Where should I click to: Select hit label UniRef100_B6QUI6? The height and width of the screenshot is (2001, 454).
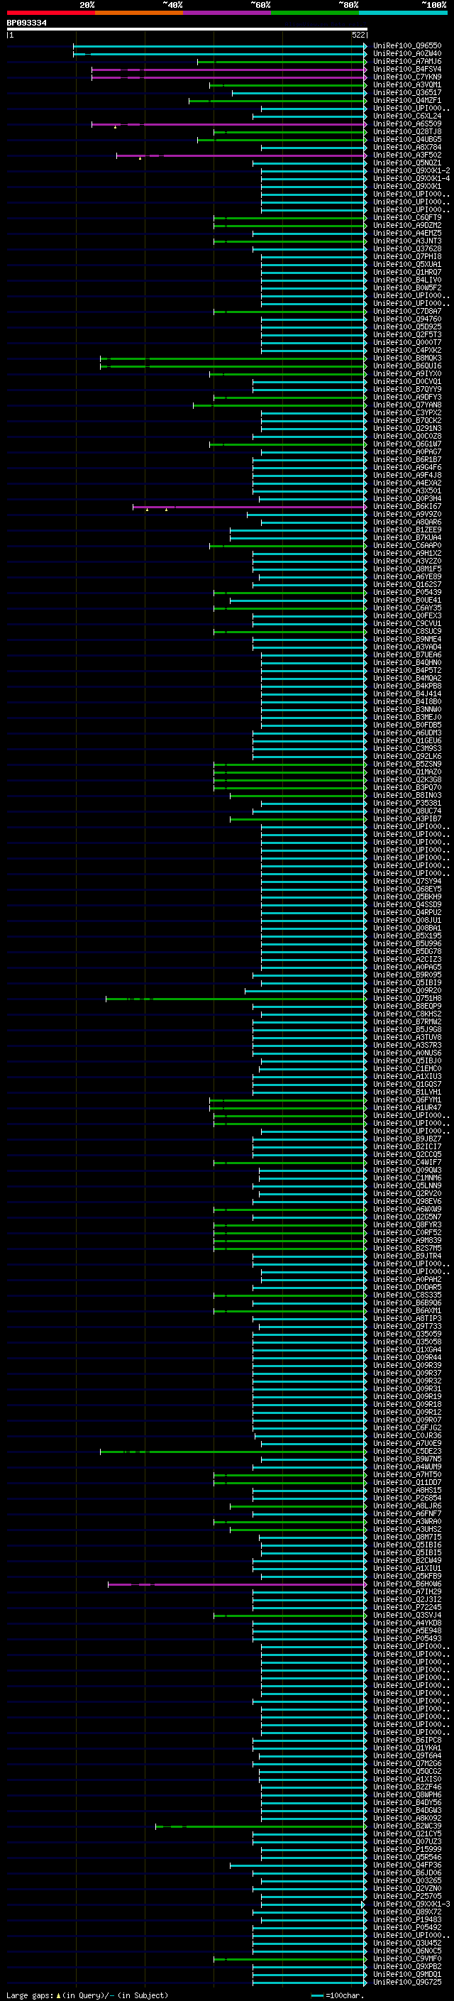[406, 366]
